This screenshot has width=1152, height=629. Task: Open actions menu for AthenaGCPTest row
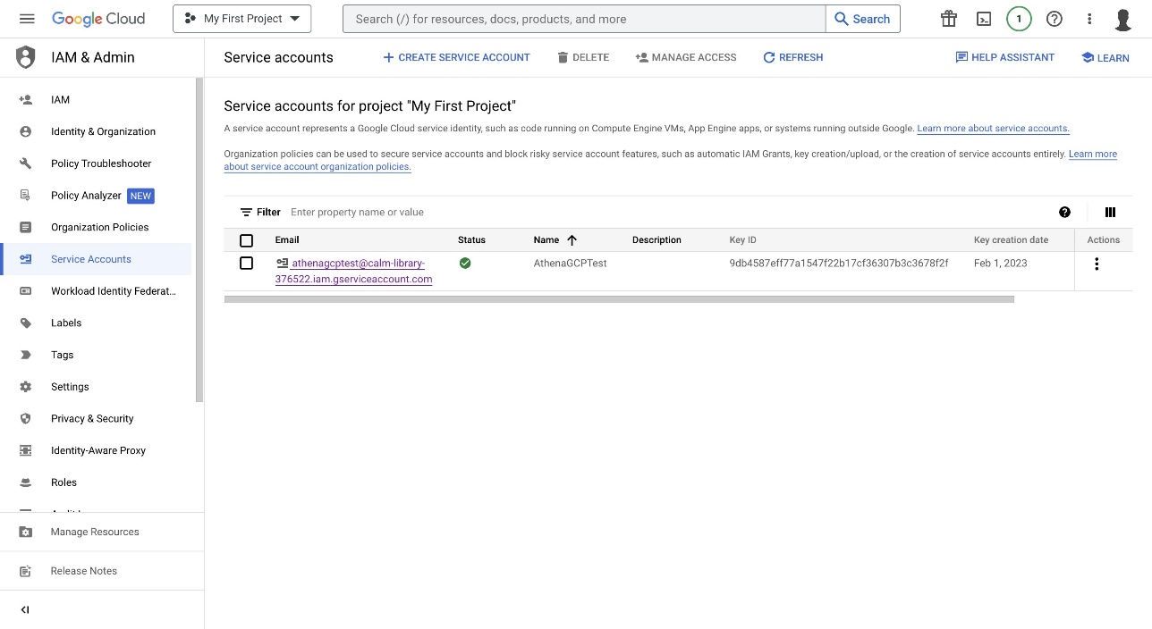[x=1097, y=264]
